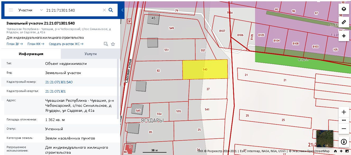351x155 pixels.
Task: Add the parcel to favorites with the star
Action: point(113,44)
